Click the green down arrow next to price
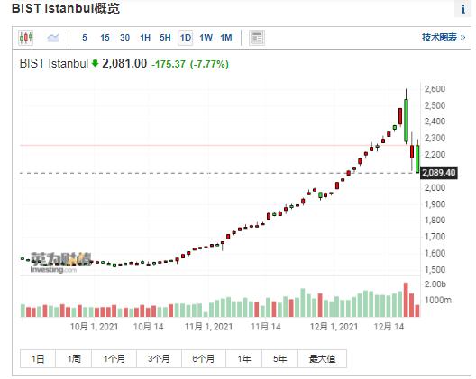This screenshot has width=476, height=379. 96,63
